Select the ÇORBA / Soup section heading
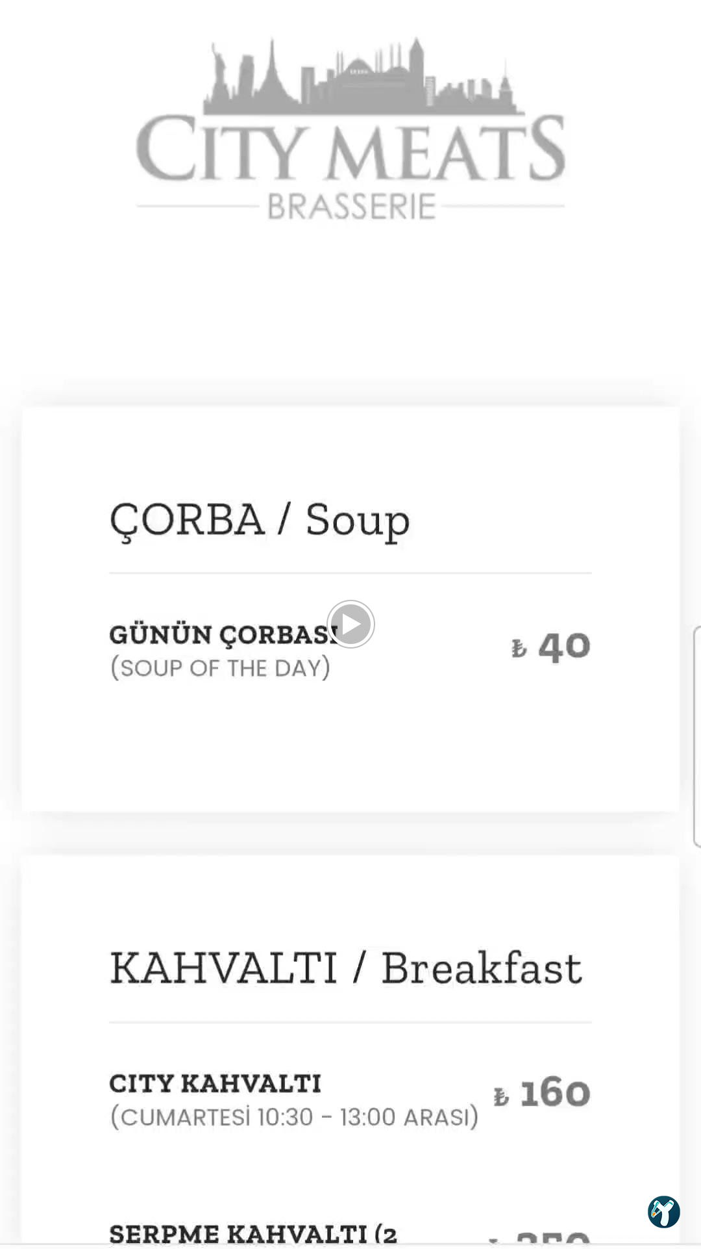Viewport: 701px width, 1249px height. pos(260,521)
